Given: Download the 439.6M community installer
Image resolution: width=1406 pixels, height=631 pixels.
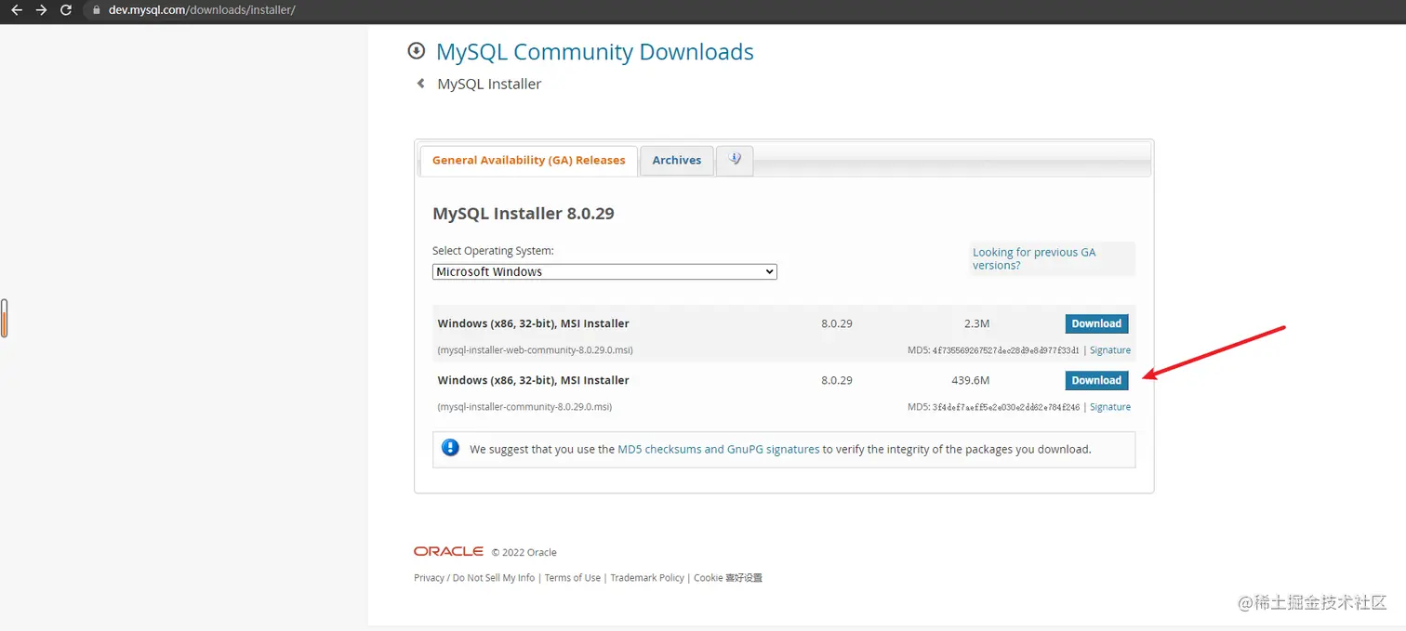Looking at the screenshot, I should 1096,380.
